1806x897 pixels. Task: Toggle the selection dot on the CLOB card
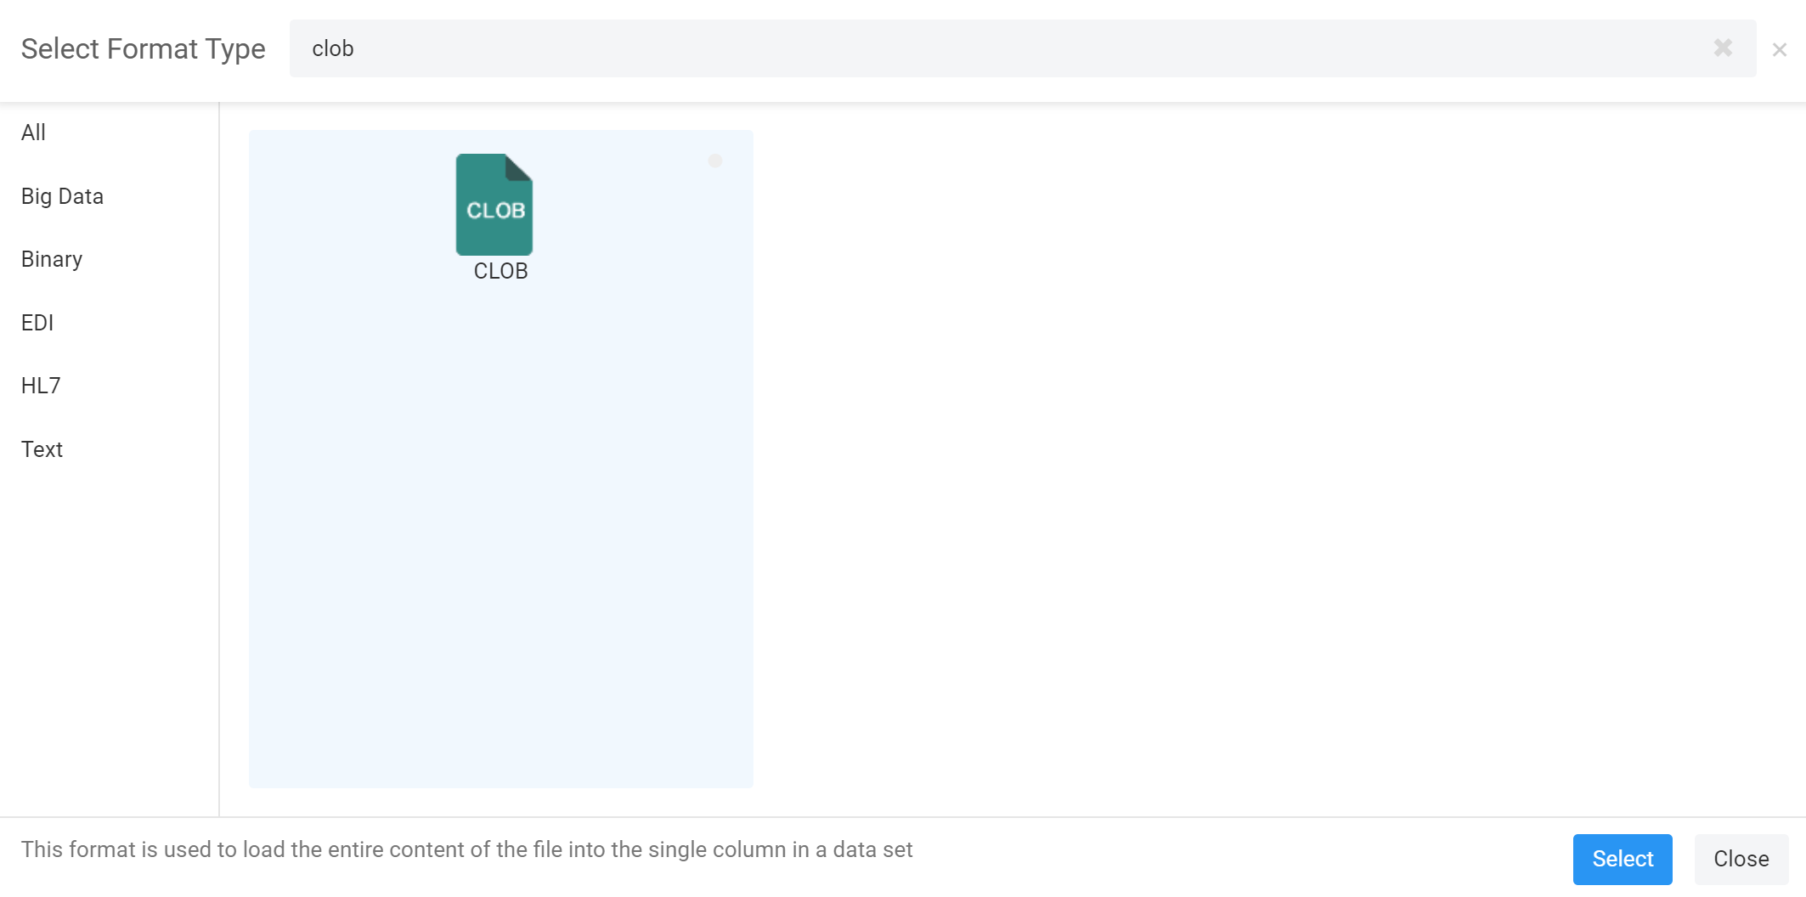[x=714, y=161]
